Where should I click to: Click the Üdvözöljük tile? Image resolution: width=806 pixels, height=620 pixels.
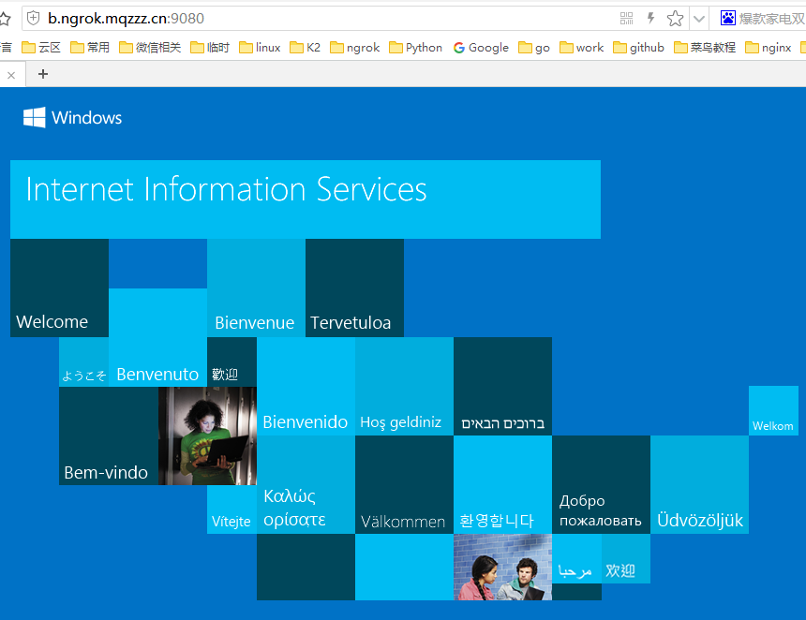(699, 485)
